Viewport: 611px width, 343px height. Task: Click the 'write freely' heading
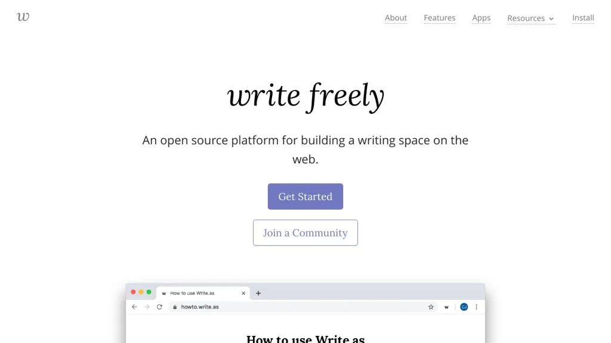tap(305, 96)
